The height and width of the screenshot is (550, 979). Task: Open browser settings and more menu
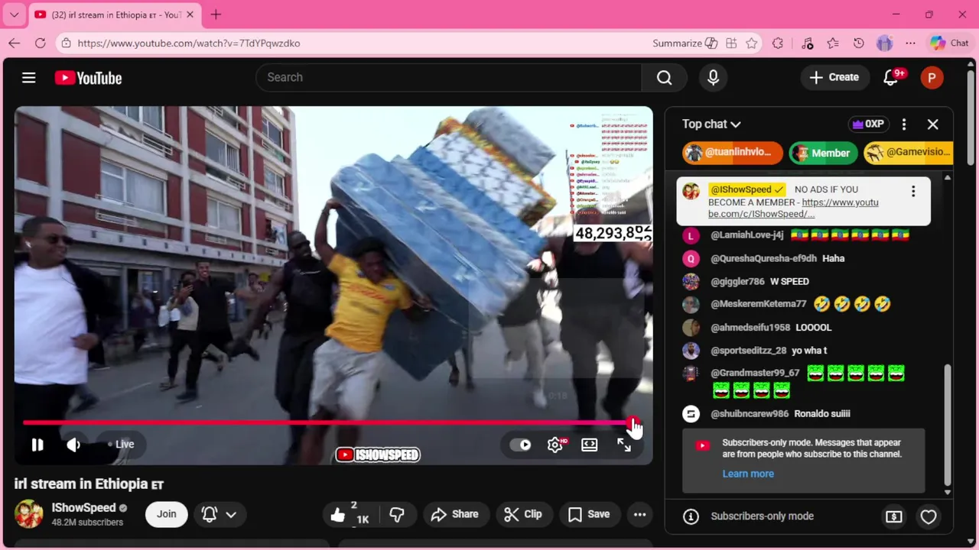[x=910, y=44]
